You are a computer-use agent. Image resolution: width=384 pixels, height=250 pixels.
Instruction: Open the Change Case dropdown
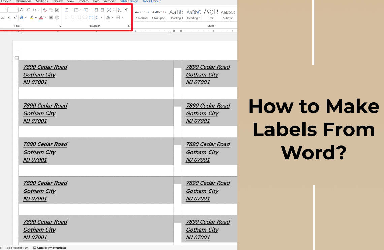tap(36, 10)
